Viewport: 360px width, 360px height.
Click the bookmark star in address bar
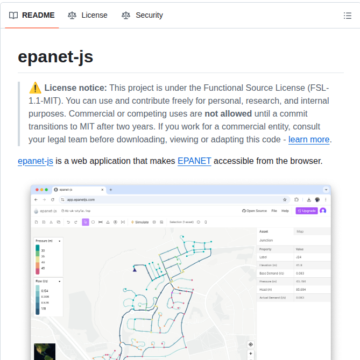[285, 199]
